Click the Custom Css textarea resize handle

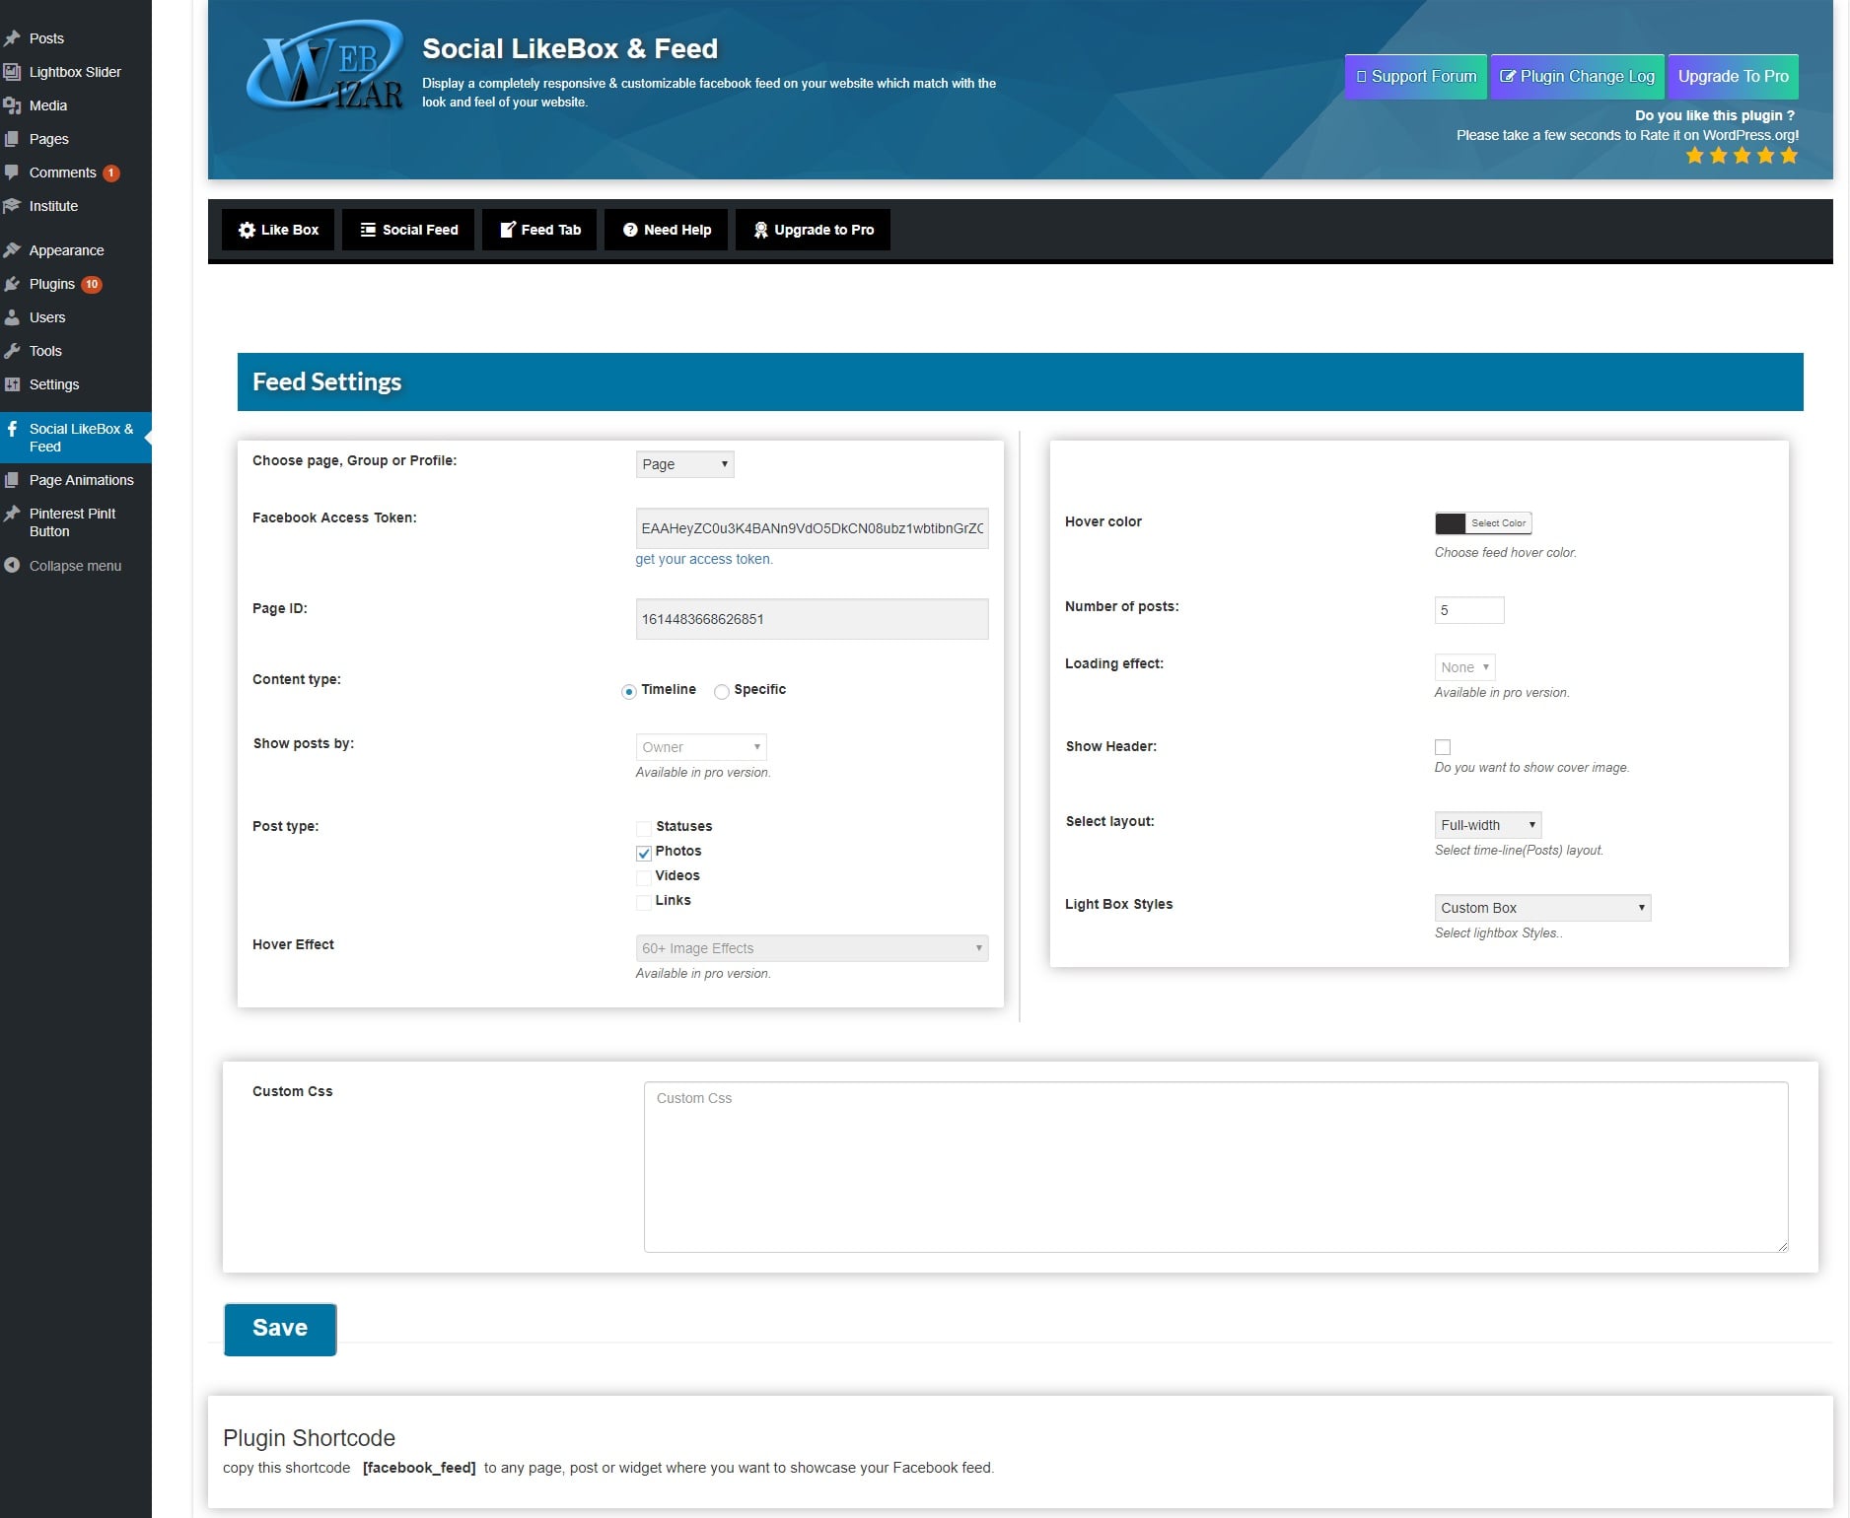click(x=1782, y=1246)
